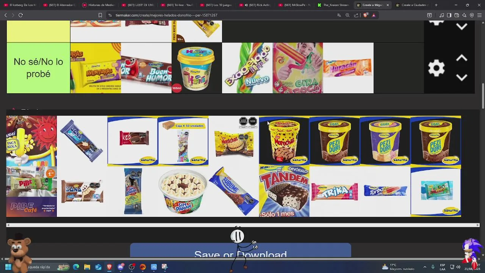Click the tiermaker.com address bar
This screenshot has height=273, width=485.
(x=220, y=15)
